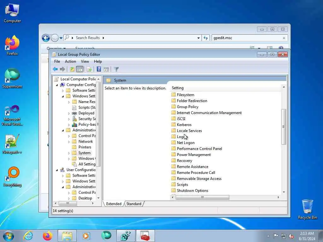Toggle Show/Hide Action Pane toolbar icon
The width and height of the screenshot is (323, 242).
click(106, 69)
